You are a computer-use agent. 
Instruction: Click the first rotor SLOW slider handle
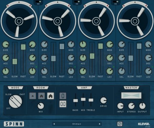15,61
